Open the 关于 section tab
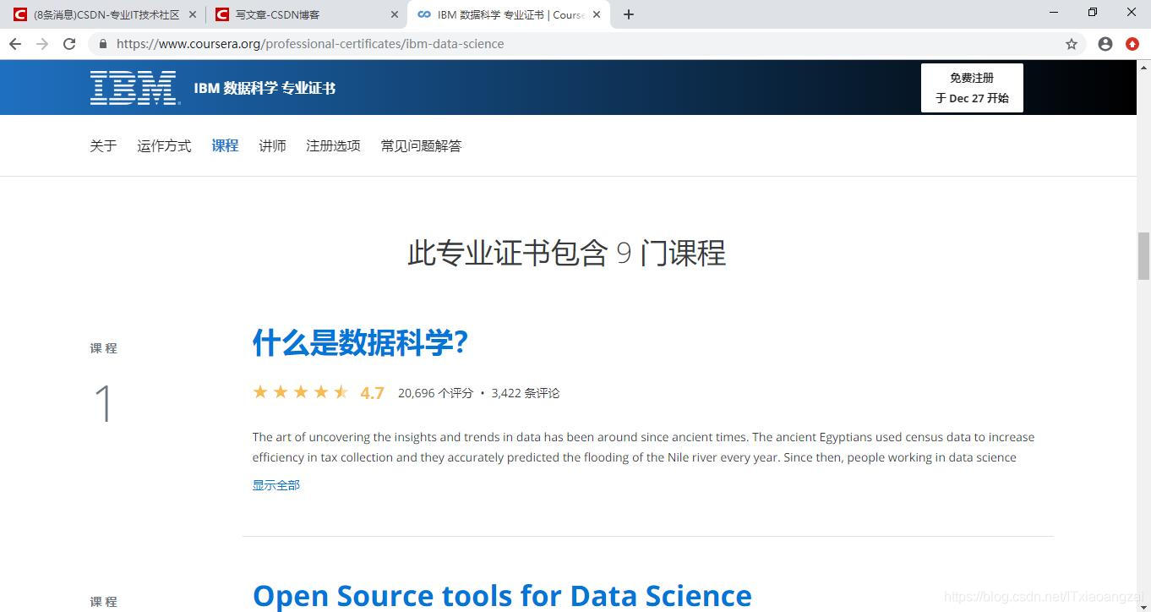1151x612 pixels. (103, 145)
